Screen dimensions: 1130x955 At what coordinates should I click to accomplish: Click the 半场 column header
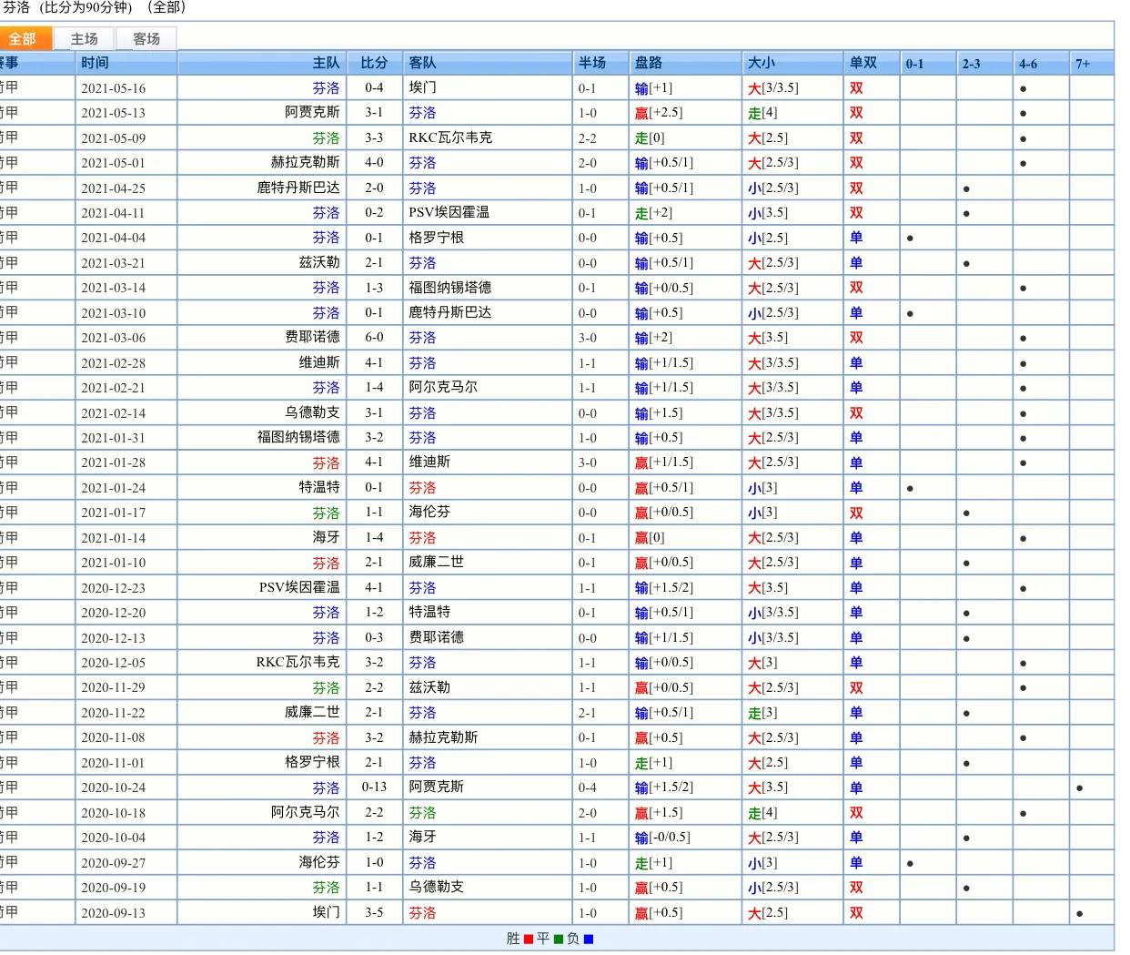pos(591,63)
